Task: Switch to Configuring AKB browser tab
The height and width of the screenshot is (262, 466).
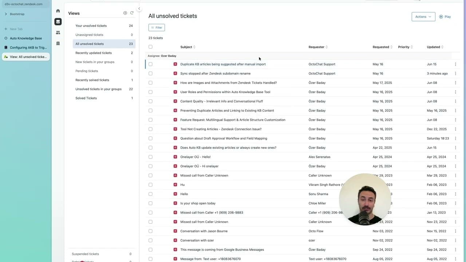Action: [25, 48]
